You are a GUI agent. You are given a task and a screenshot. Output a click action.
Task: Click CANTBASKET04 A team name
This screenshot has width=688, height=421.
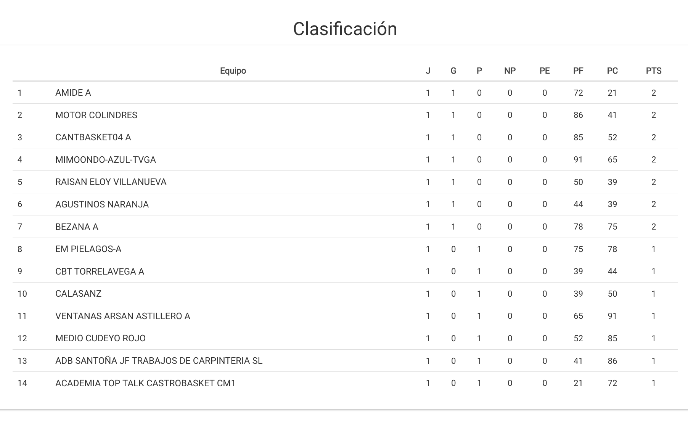coord(93,137)
